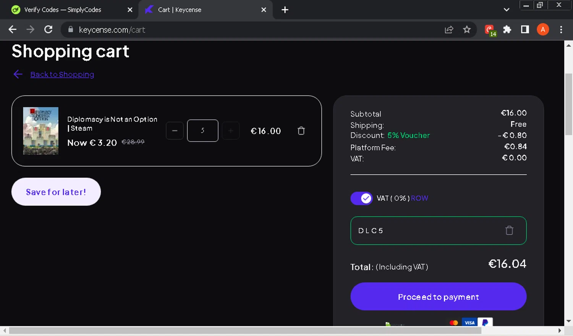The height and width of the screenshot is (336, 573).
Task: Click the item line total €16.00
Action: (x=266, y=131)
